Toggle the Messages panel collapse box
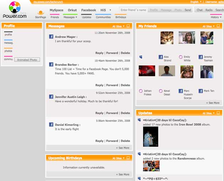Screen dimensions: 224x181 tap(128, 26)
